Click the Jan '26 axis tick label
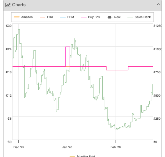 [x=67, y=147]
